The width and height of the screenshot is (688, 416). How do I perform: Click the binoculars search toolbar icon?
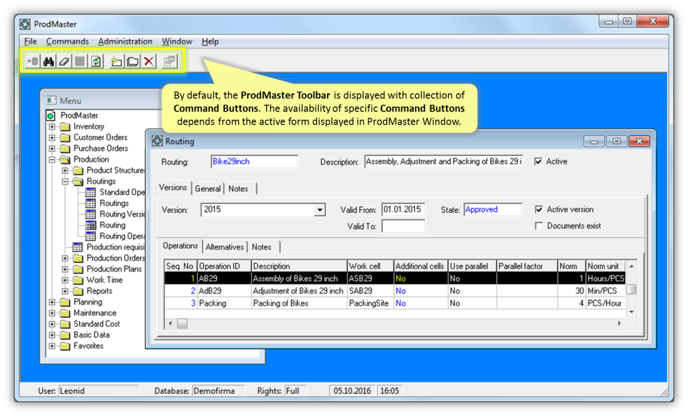[x=48, y=61]
